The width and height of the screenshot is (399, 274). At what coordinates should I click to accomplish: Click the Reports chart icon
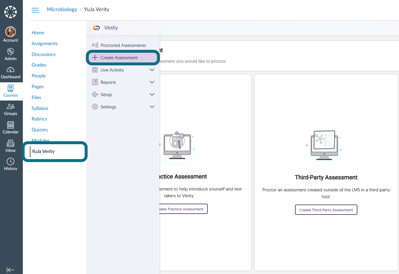click(95, 82)
